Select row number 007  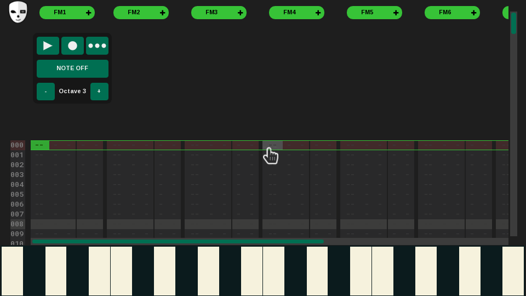tap(17, 214)
